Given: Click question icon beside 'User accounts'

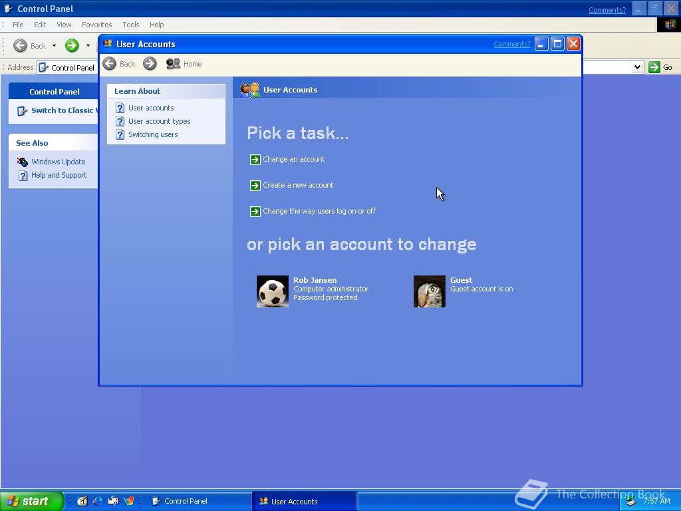Looking at the screenshot, I should coord(120,108).
